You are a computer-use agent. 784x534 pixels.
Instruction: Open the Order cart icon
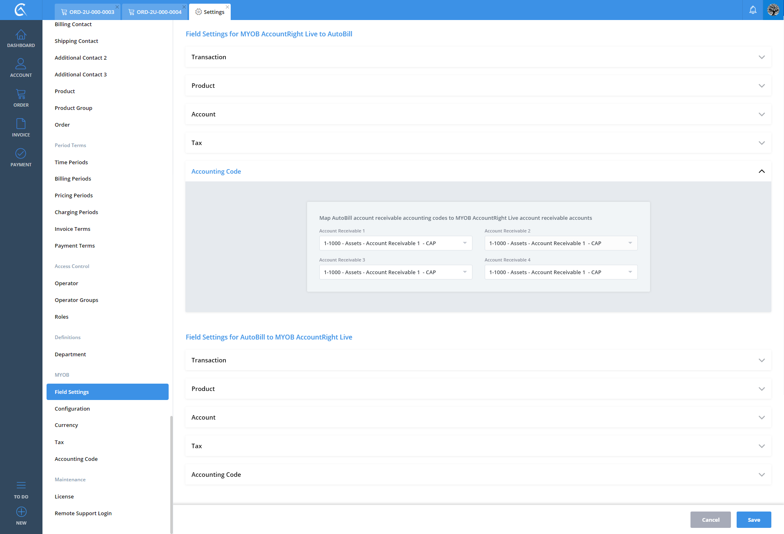[x=21, y=94]
